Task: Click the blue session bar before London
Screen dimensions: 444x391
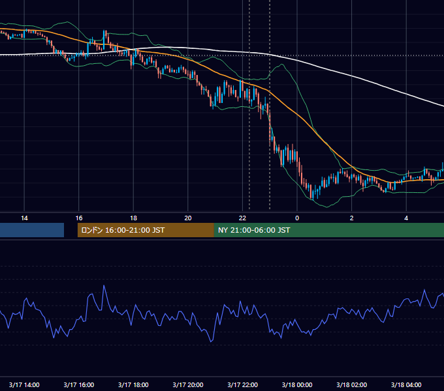Action: (x=32, y=230)
